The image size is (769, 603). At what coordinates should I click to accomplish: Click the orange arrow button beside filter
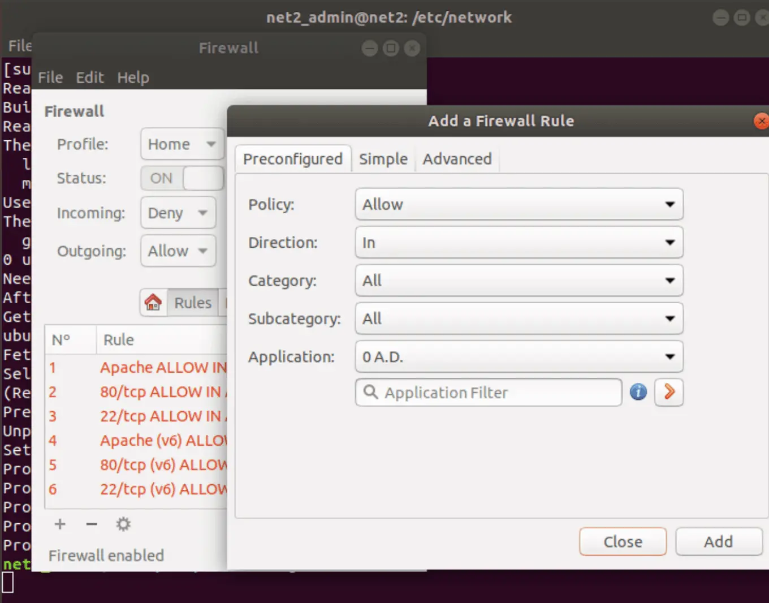pyautogui.click(x=669, y=392)
